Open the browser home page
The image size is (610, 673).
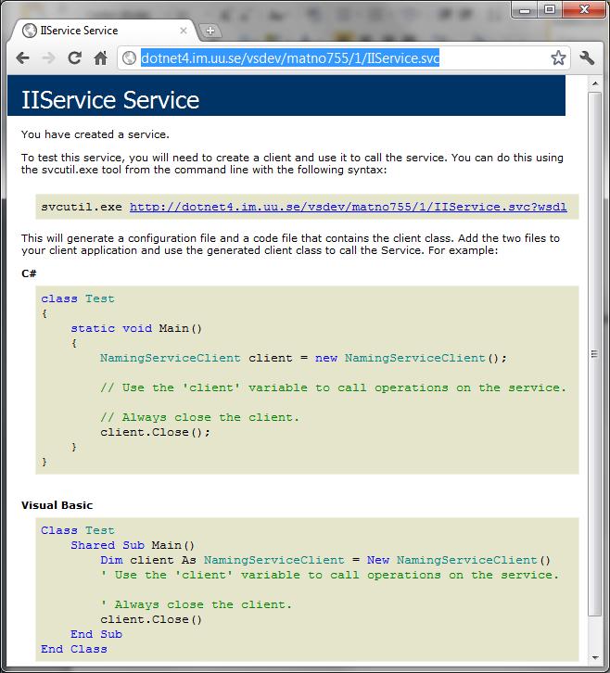coord(100,57)
